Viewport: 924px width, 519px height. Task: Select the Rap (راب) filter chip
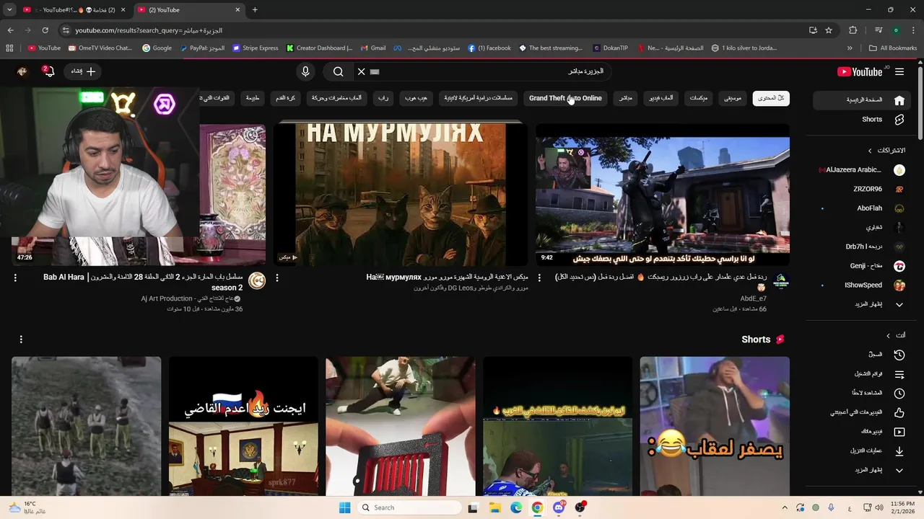point(384,98)
